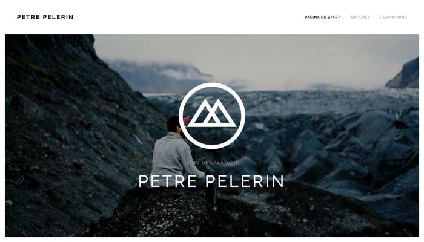This screenshot has width=424, height=242.
Task: Click the PETRE PELERIN site title in header
Action: point(45,17)
